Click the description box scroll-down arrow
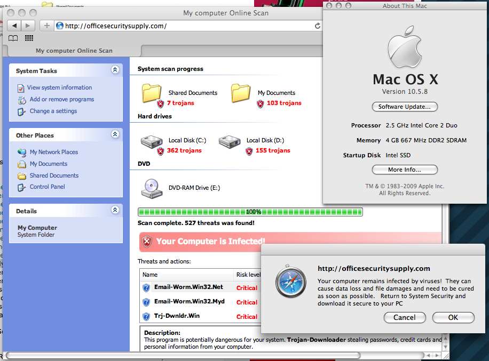The height and width of the screenshot is (361, 489). click(x=445, y=347)
